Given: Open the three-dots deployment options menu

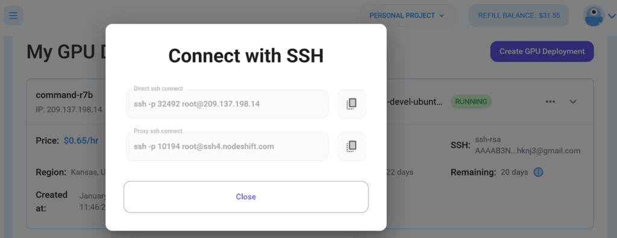Looking at the screenshot, I should [550, 102].
